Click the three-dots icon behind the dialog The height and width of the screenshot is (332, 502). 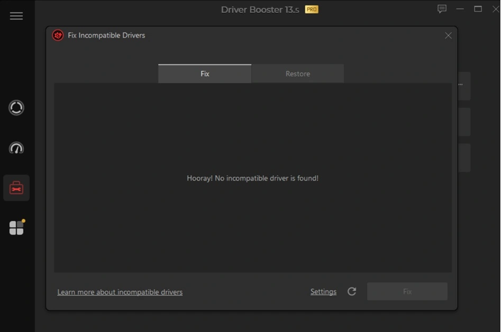[x=460, y=84]
